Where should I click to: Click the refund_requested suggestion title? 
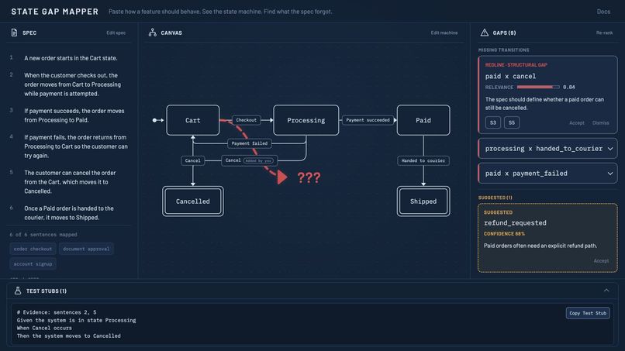pos(515,222)
